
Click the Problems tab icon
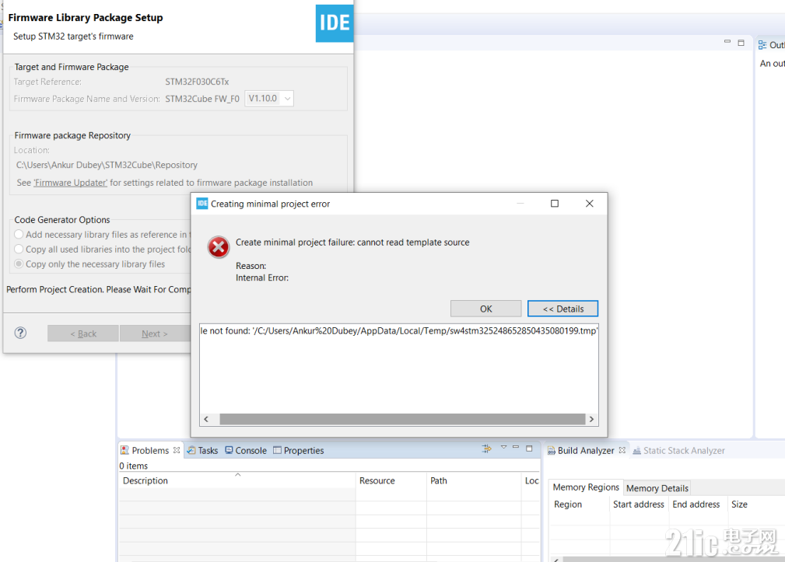[124, 450]
